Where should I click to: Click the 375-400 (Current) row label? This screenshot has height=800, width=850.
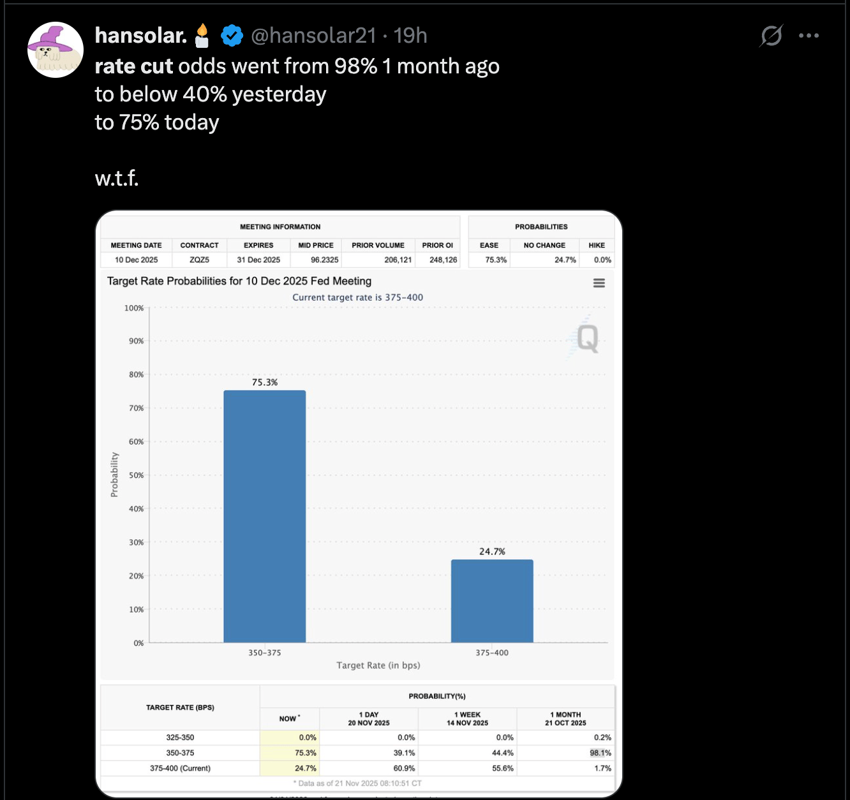click(180, 768)
